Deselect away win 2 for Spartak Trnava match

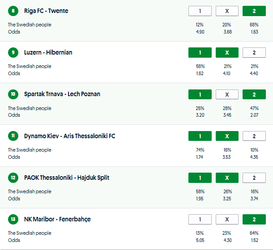click(x=254, y=94)
